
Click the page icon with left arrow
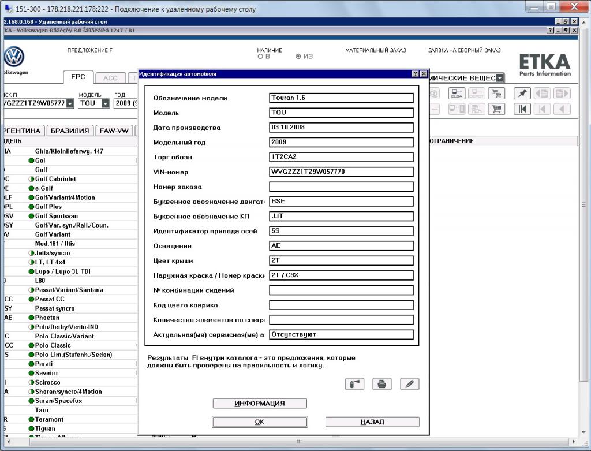(542, 94)
